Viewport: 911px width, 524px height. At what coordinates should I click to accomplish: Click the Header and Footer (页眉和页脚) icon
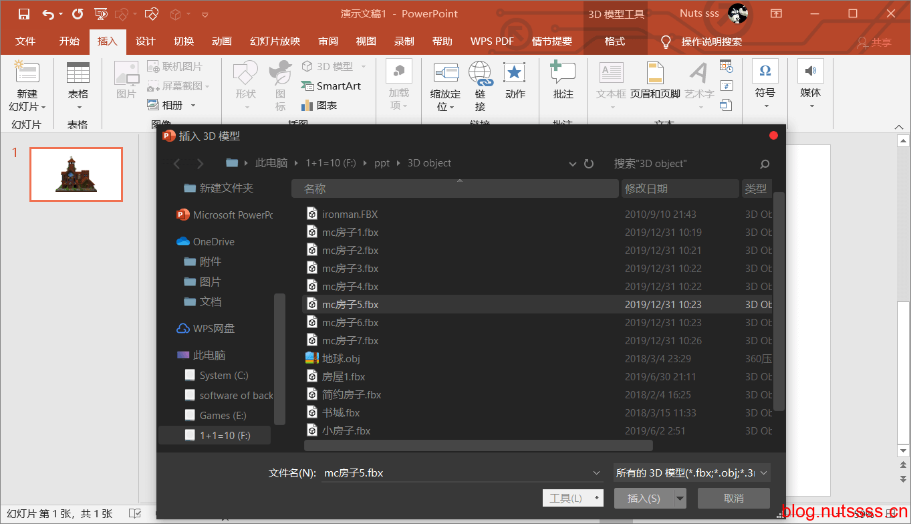pyautogui.click(x=655, y=72)
